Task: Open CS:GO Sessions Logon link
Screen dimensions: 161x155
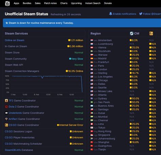Action: point(18,131)
